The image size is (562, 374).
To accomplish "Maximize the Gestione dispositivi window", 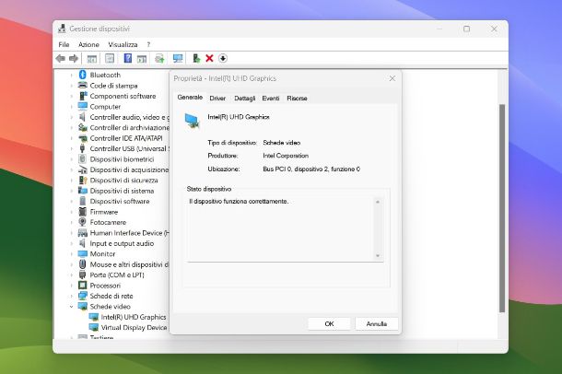I will click(x=467, y=29).
